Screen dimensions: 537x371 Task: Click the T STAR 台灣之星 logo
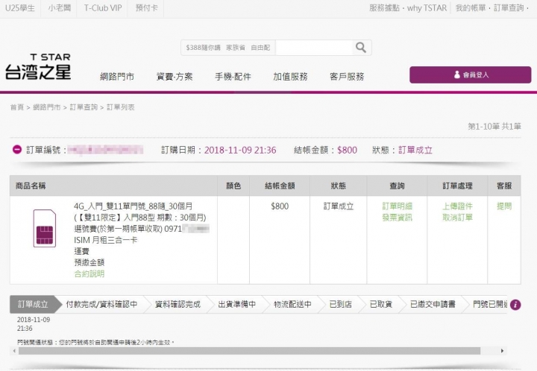click(38, 67)
